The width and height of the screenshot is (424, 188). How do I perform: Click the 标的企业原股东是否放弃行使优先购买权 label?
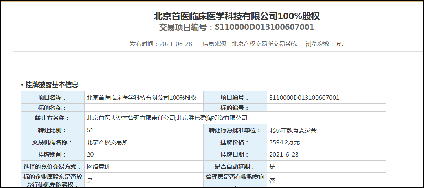[52, 180]
